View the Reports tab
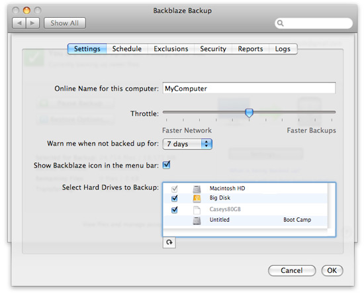364x298 pixels. pos(250,49)
